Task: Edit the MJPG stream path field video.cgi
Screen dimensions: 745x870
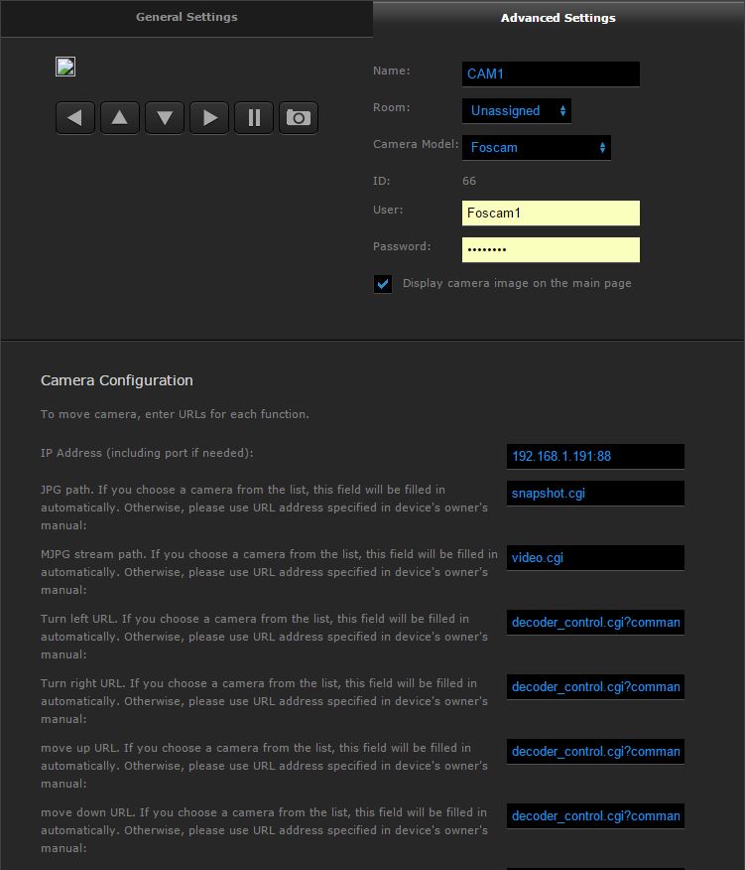Action: 595,558
